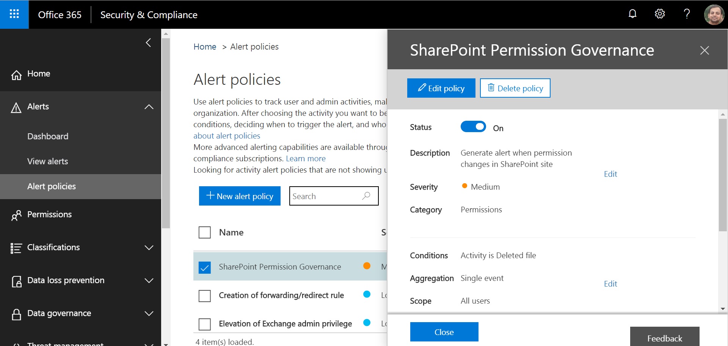Tick the select-all checkbox beside Name

pos(205,232)
